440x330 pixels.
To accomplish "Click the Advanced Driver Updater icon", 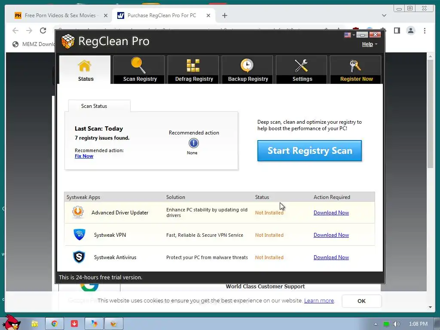I will pyautogui.click(x=78, y=212).
